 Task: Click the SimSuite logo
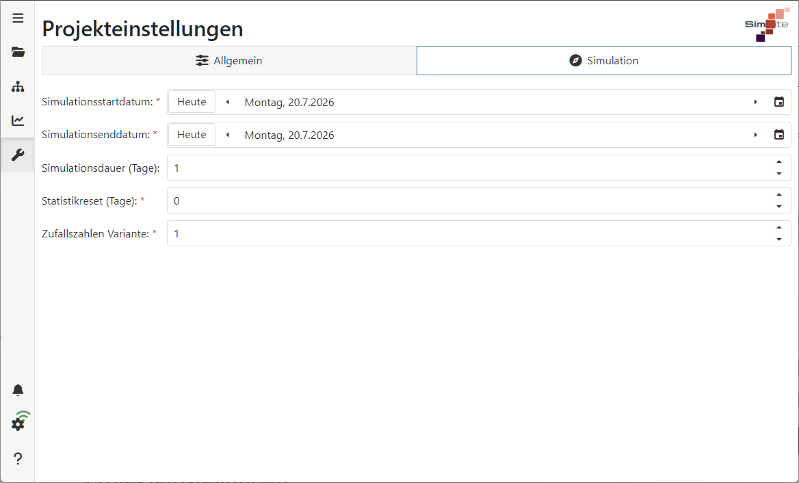(x=767, y=25)
